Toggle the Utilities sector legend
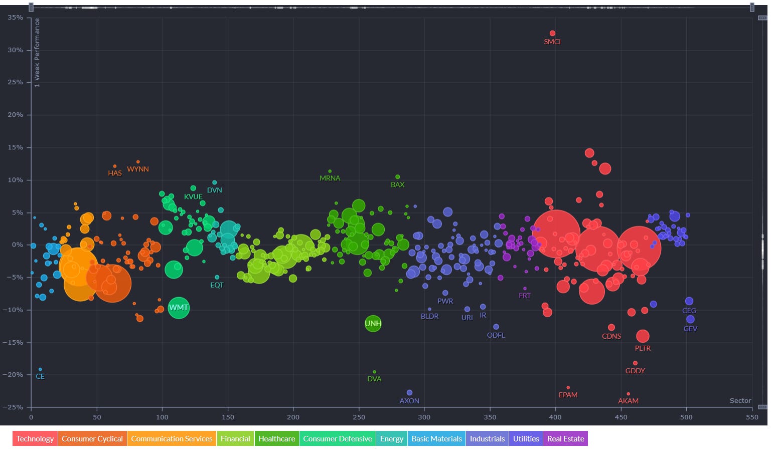Screen dimensions: 774x453 (526, 438)
